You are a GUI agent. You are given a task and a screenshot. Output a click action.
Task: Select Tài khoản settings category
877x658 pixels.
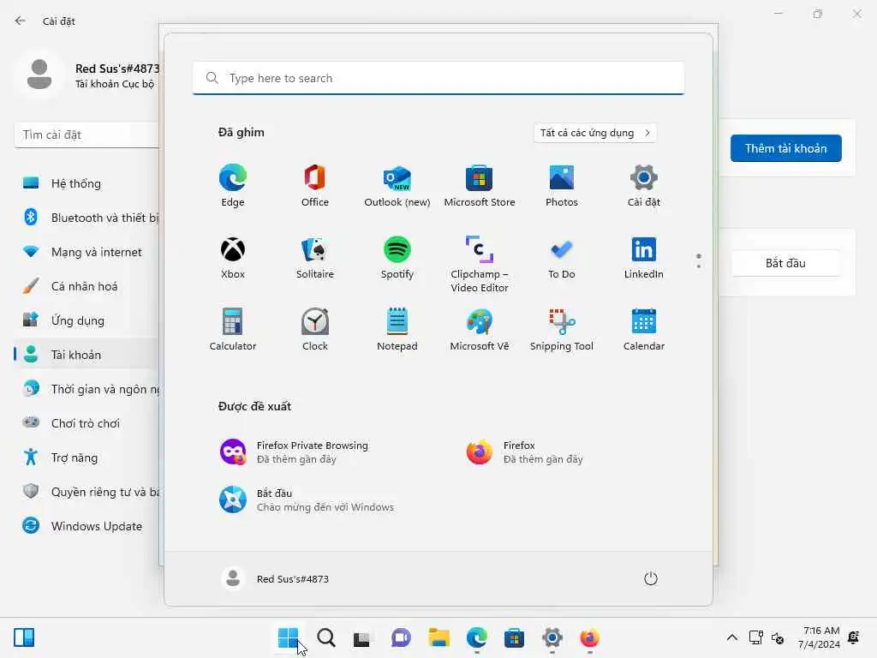(87, 355)
